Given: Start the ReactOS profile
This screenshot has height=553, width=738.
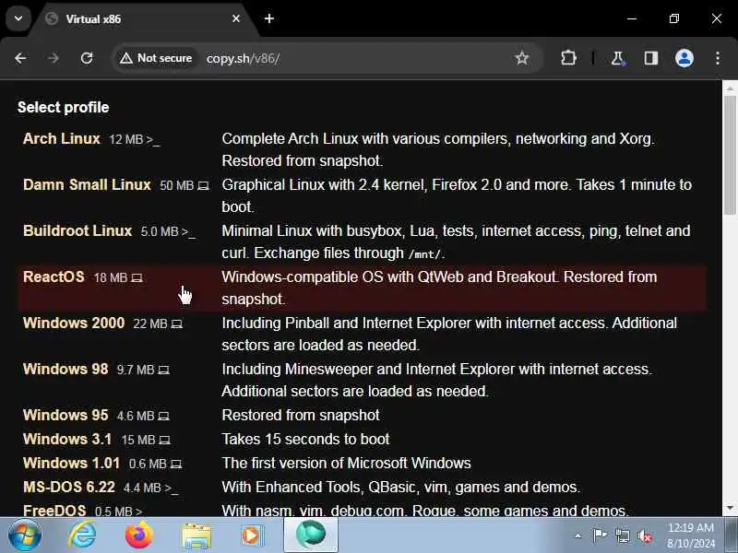Looking at the screenshot, I should point(54,277).
